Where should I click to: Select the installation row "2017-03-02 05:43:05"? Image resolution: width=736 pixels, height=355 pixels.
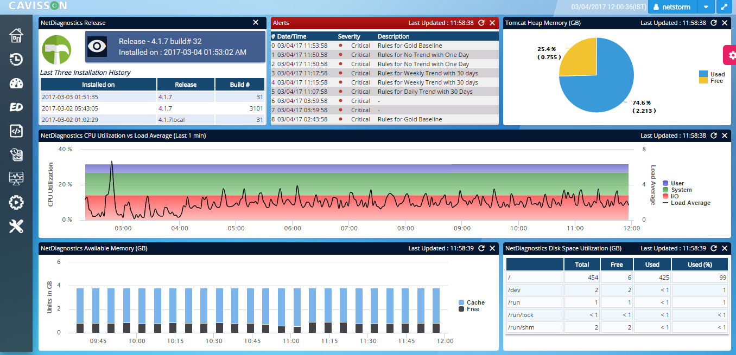coord(153,108)
